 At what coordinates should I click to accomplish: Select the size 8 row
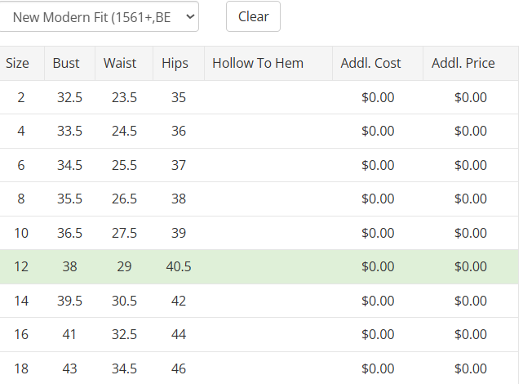click(x=21, y=199)
